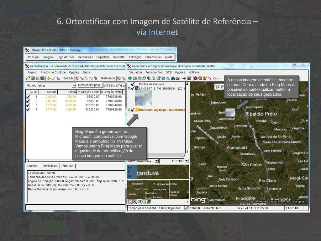
Task: Open the Modelo Afinar dropdown
Action: click(74, 85)
